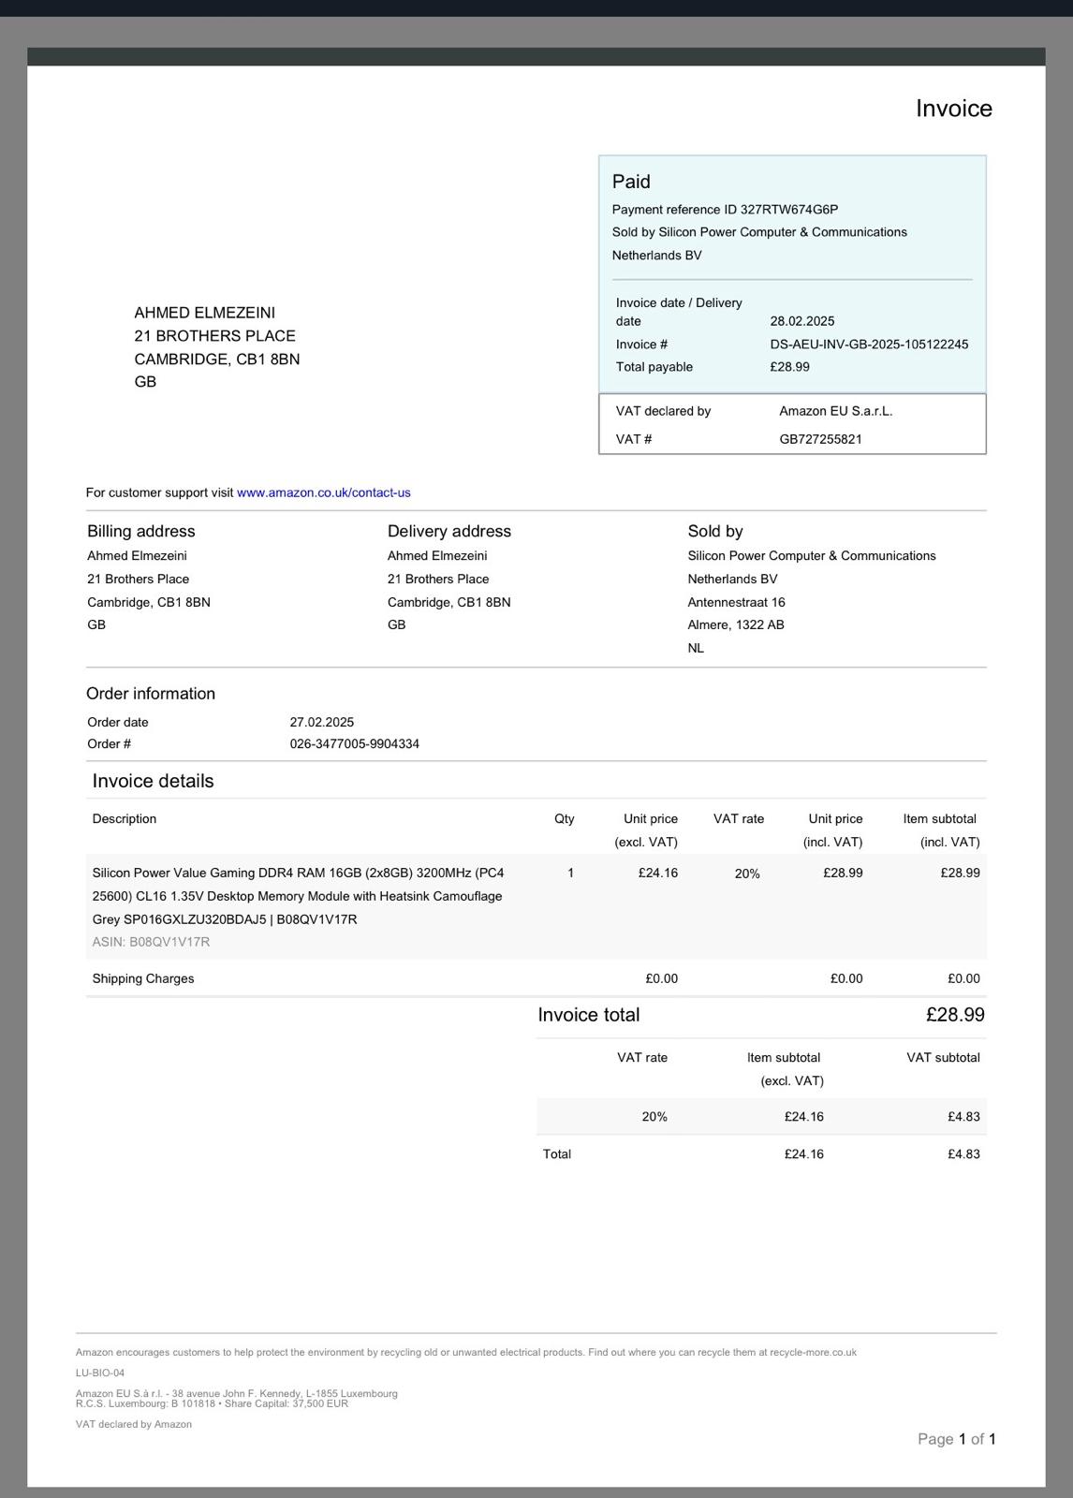Click the Billing address heading
The height and width of the screenshot is (1498, 1073).
tap(140, 532)
